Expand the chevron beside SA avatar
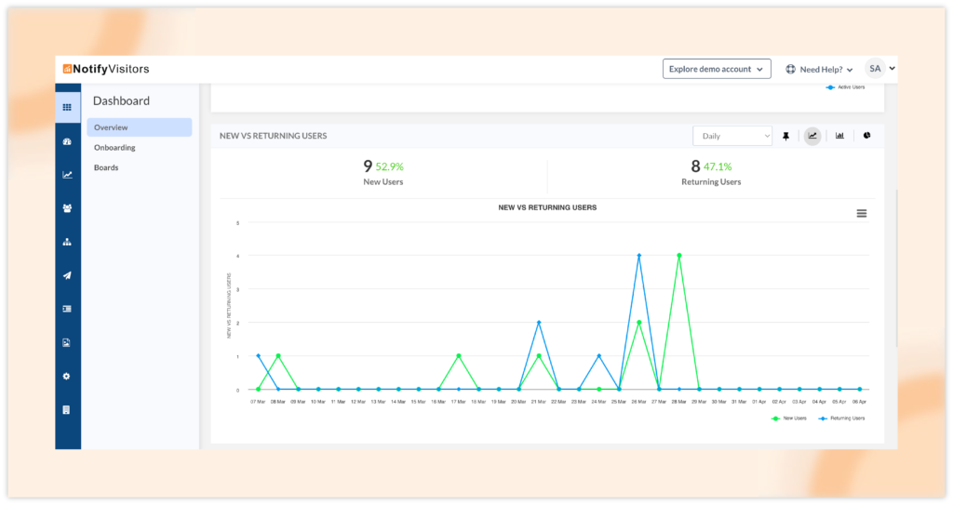 (893, 69)
